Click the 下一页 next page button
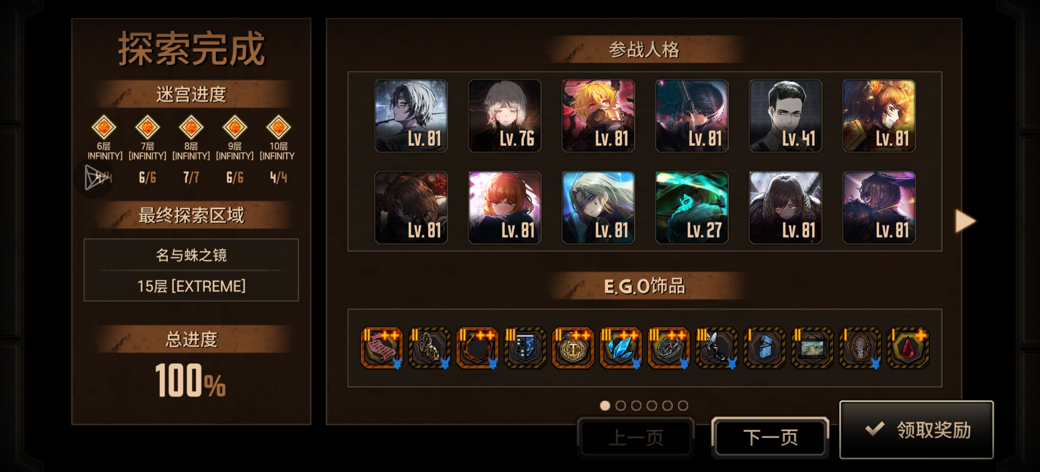Image resolution: width=1040 pixels, height=472 pixels. coord(770,437)
